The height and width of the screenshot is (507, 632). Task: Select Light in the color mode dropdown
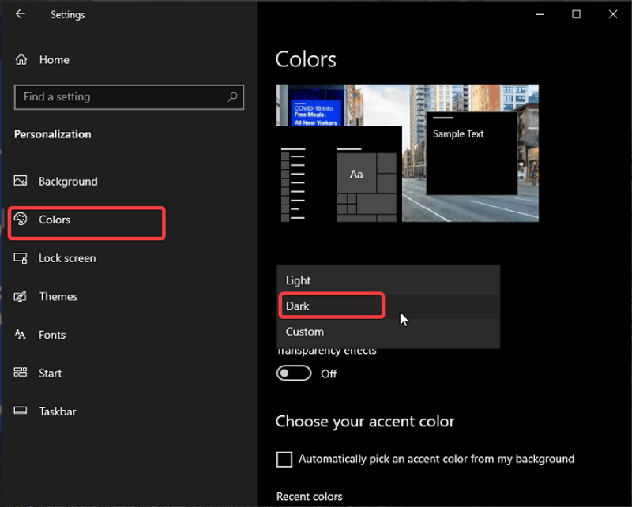tap(388, 280)
